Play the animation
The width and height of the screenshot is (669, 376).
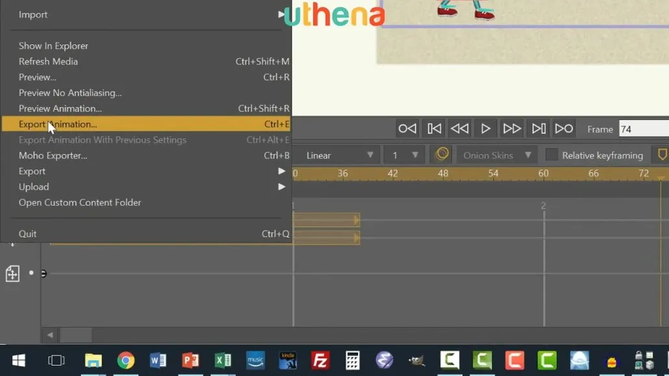[x=486, y=129]
